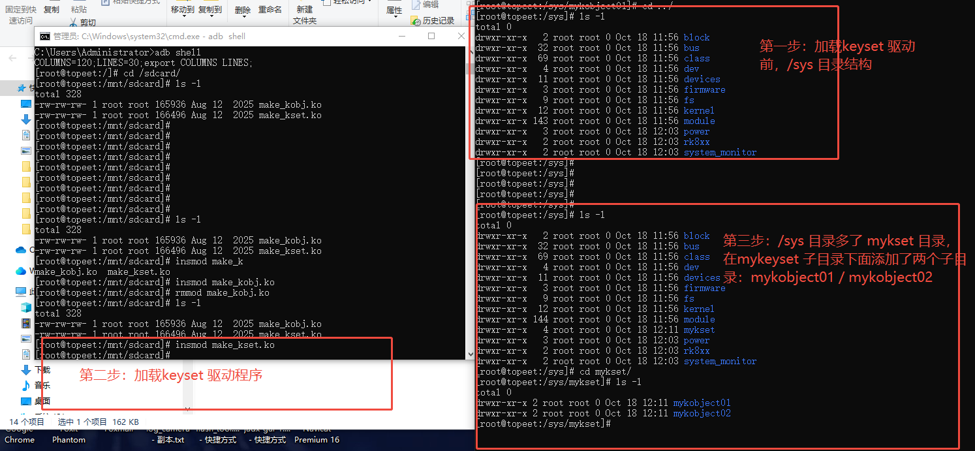
Task: Click the '143 root root' module row
Action: click(x=595, y=121)
